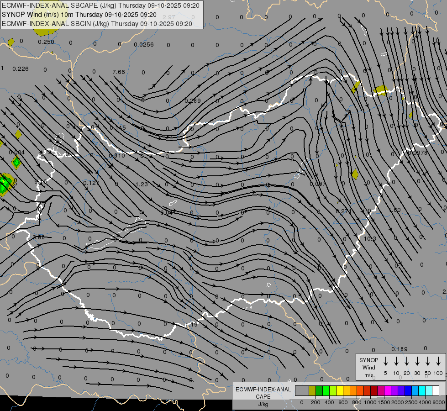Image resolution: width=447 pixels, height=411 pixels.
Task: Select the SBCAPE title line
Action: [100, 5]
